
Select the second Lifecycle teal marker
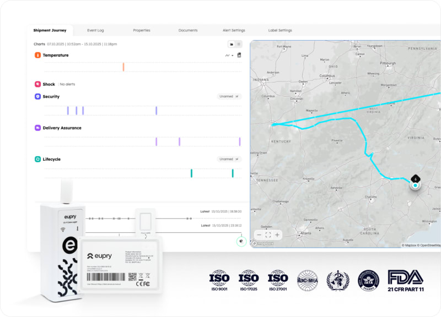233,173
